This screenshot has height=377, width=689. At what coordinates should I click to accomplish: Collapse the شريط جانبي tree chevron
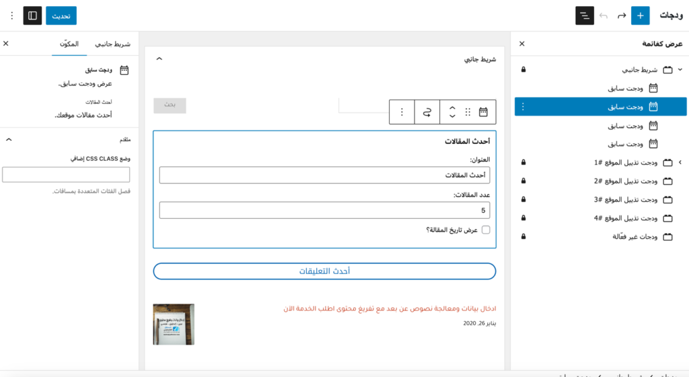click(680, 69)
